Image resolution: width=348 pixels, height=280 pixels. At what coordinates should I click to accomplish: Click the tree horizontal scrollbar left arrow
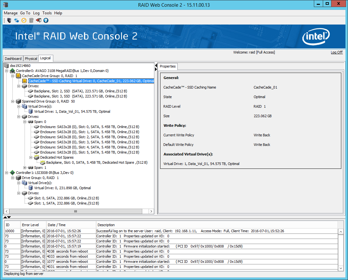point(7,211)
